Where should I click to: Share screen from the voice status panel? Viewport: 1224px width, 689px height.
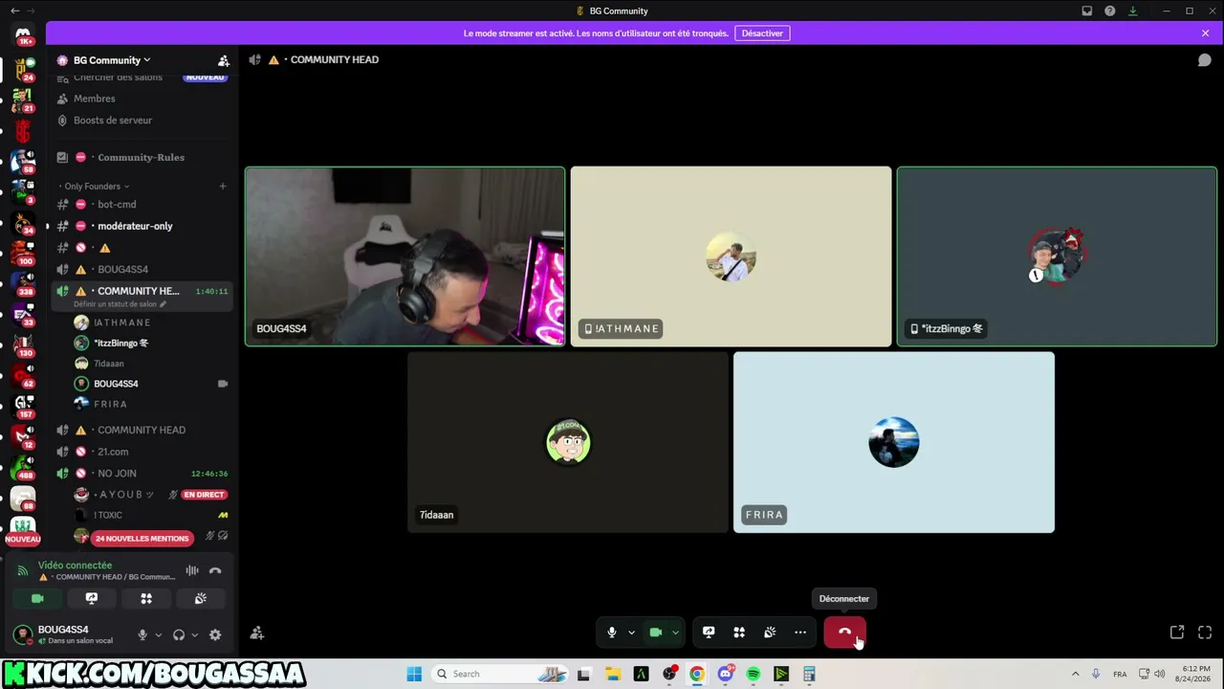[92, 598]
